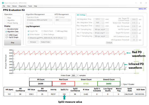Click the Green Count value 87153
This screenshot has height=105, width=149.
tap(86, 84)
